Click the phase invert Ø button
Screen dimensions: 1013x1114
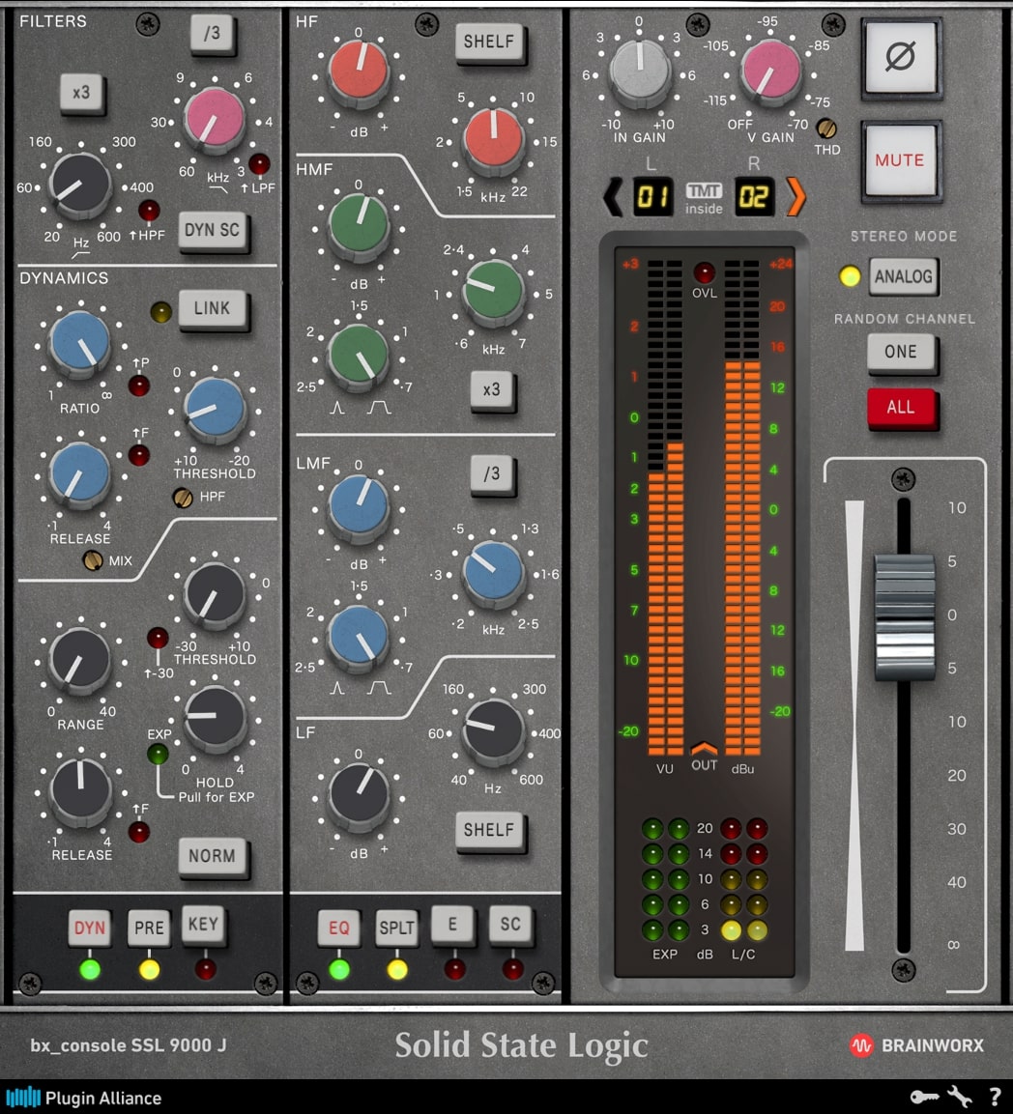900,57
